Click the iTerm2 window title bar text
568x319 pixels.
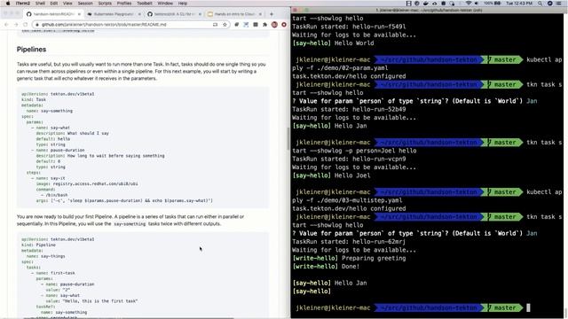point(429,10)
